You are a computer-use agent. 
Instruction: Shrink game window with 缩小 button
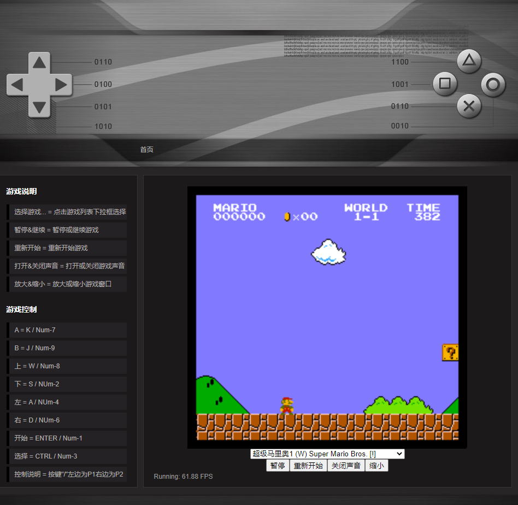(x=376, y=466)
